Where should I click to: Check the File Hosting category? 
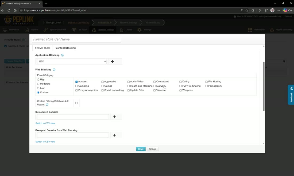pyautogui.click(x=206, y=82)
